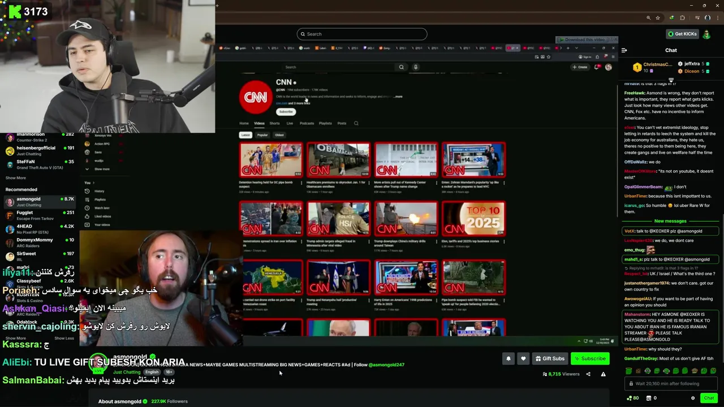Click the green Subscribe button

pos(590,358)
